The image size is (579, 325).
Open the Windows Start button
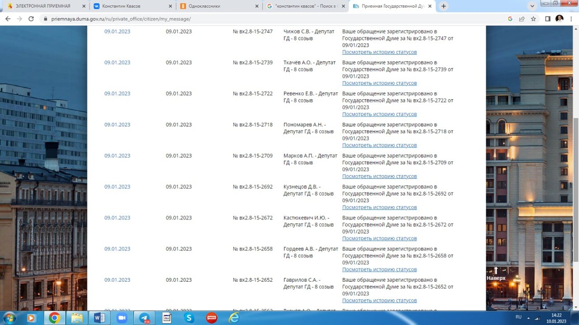tap(9, 318)
